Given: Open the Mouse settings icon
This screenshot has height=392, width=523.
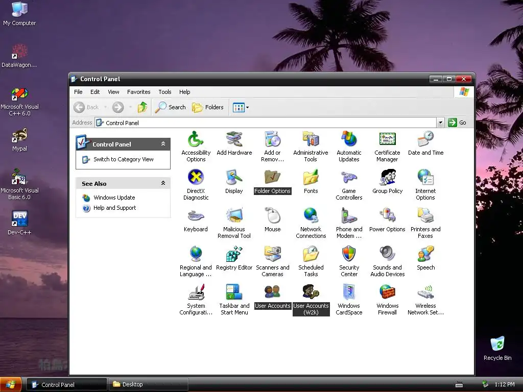Looking at the screenshot, I should [273, 220].
